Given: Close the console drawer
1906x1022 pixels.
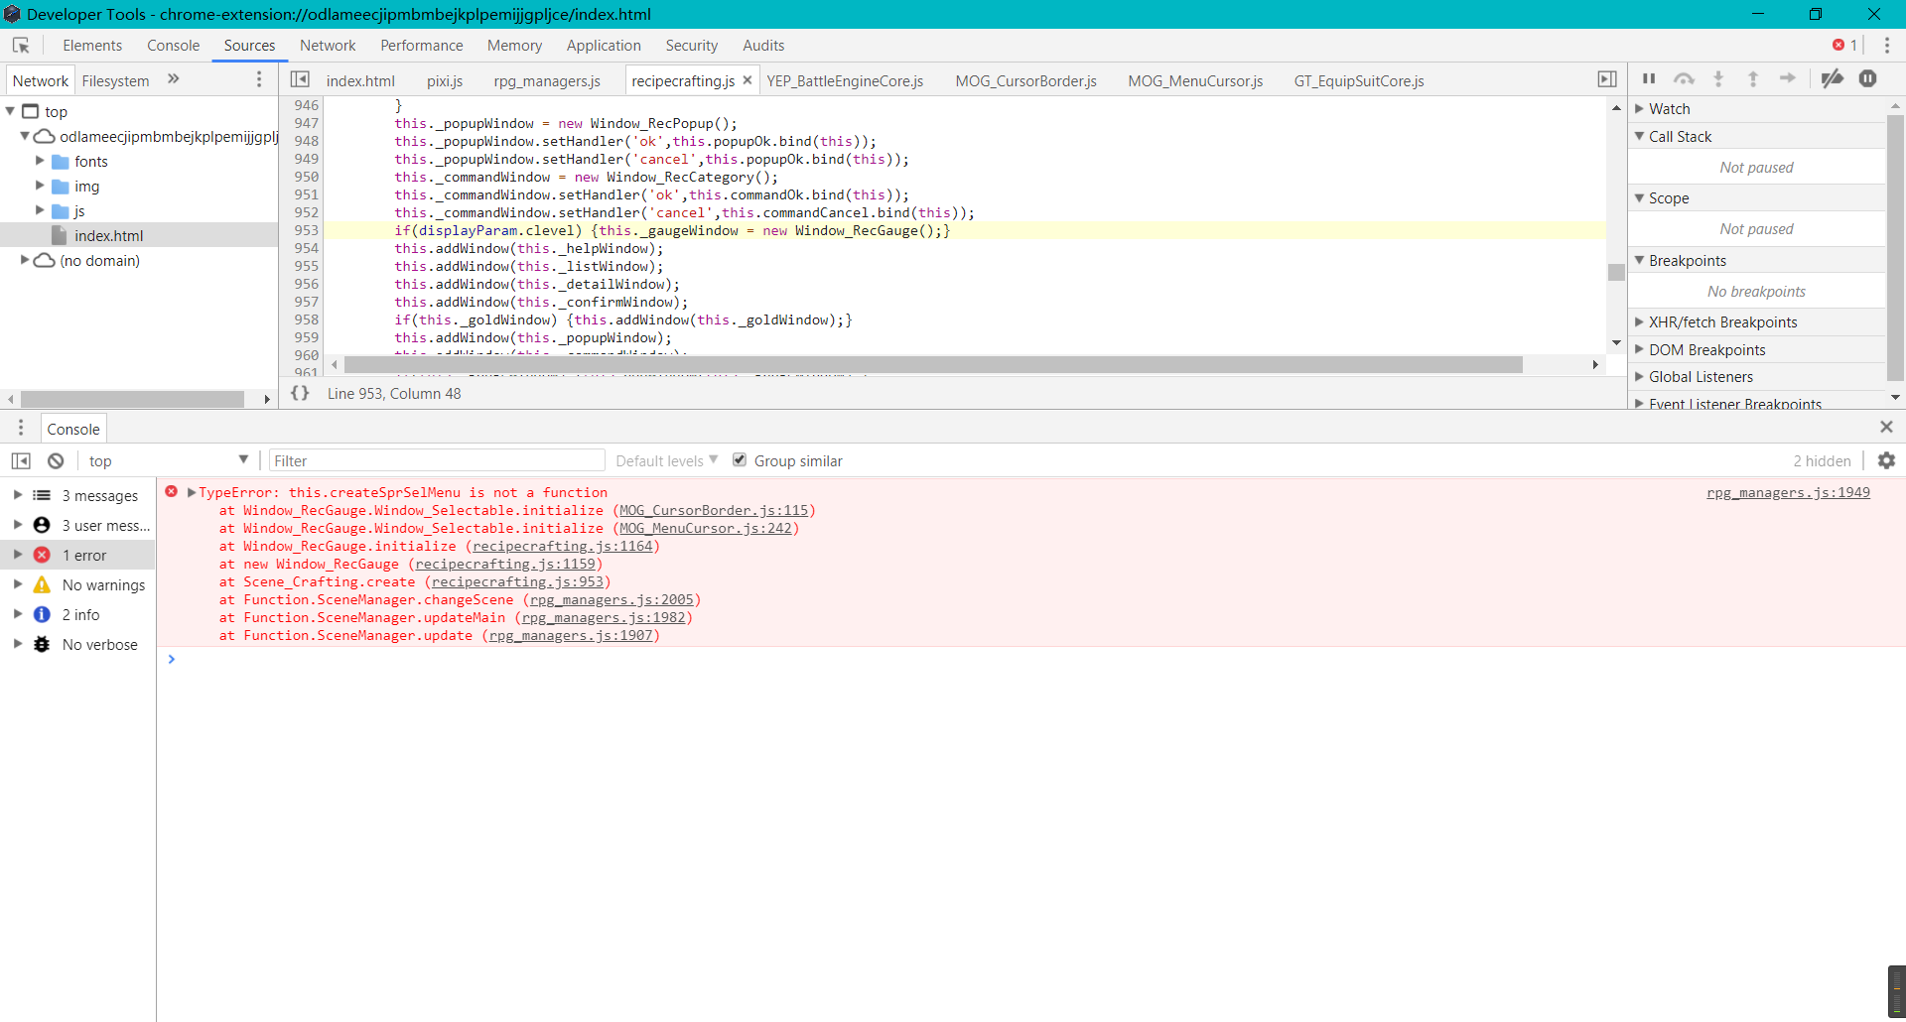Looking at the screenshot, I should pos(1886,427).
